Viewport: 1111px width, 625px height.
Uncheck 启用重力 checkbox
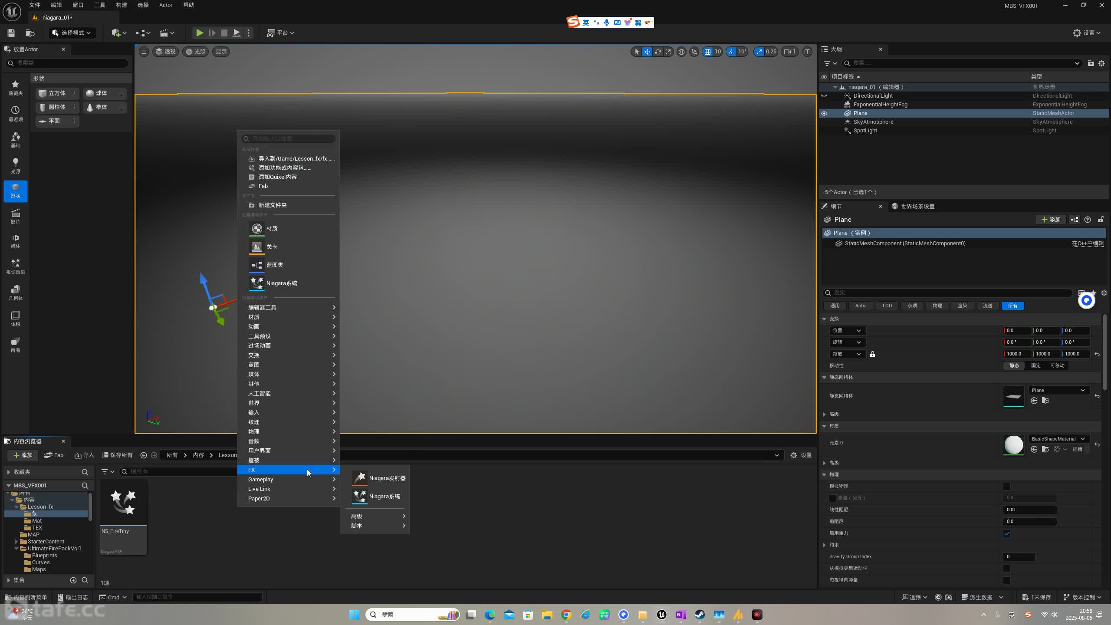point(1007,533)
